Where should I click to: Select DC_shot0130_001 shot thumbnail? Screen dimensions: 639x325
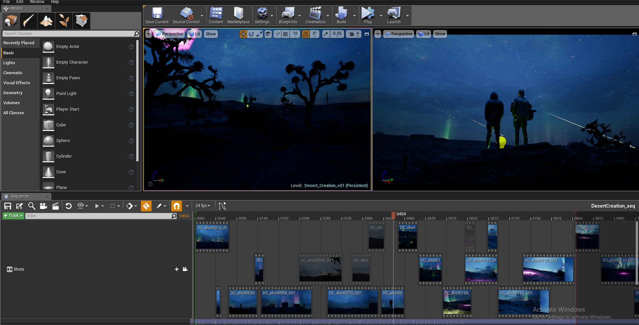point(548,269)
